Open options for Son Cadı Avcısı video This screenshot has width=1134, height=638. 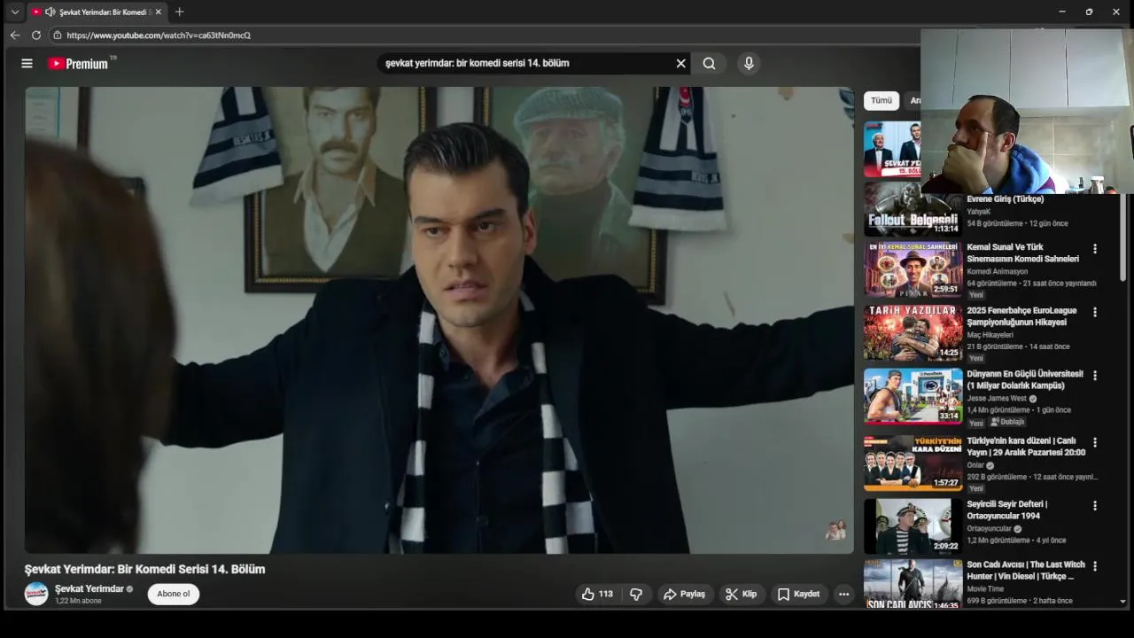1095,565
